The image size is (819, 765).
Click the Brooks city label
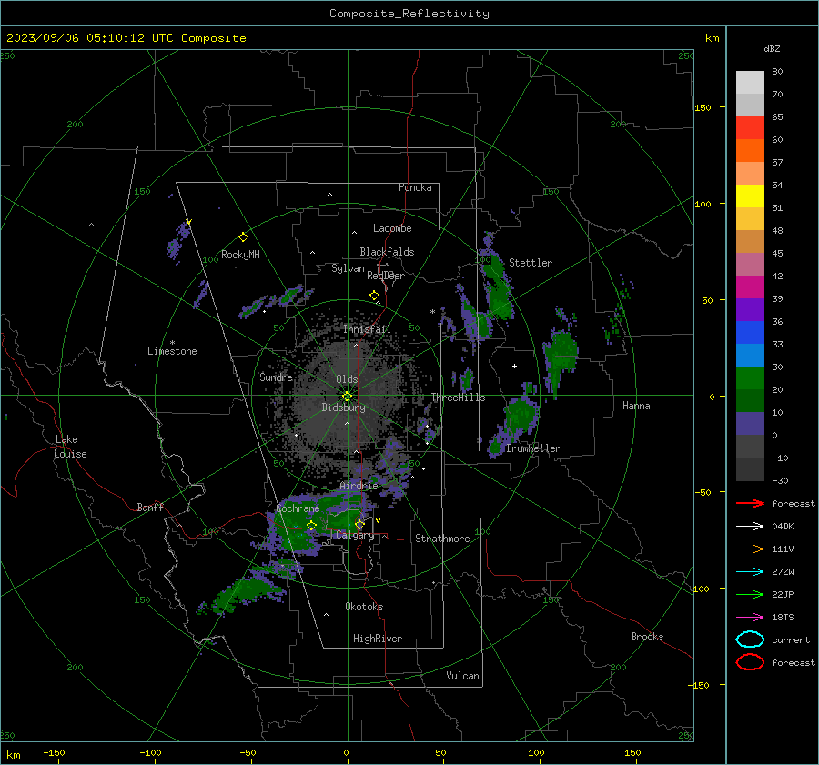click(x=647, y=637)
